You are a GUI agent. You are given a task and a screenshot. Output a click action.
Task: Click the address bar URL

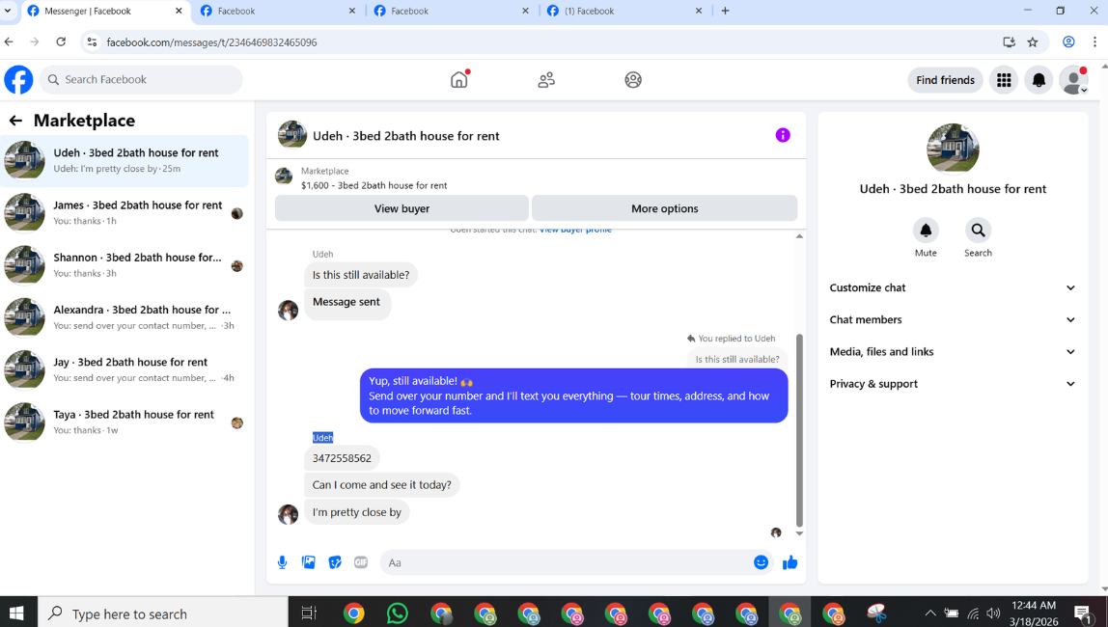(x=212, y=42)
